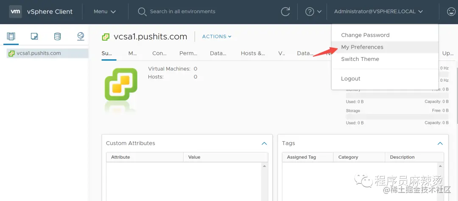Screen dimensions: 458x201
Task: Click the Tags table scroll-up arrow
Action: click(x=441, y=166)
